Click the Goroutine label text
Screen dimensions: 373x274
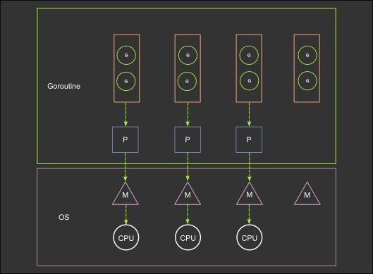63,86
